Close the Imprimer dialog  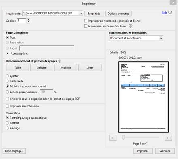[173, 2]
